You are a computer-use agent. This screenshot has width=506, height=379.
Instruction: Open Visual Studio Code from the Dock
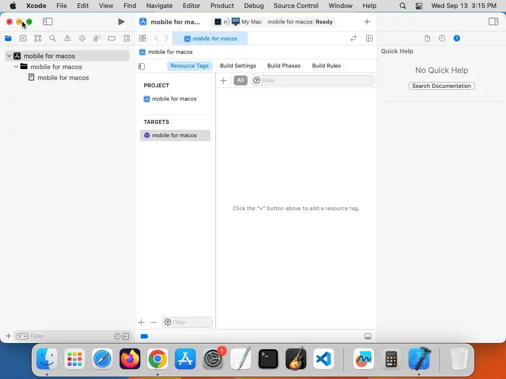(323, 359)
